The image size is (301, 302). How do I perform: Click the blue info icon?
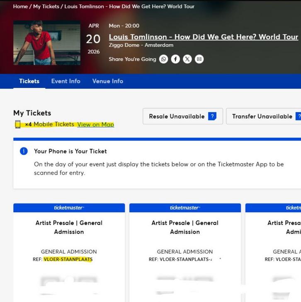pos(24,151)
